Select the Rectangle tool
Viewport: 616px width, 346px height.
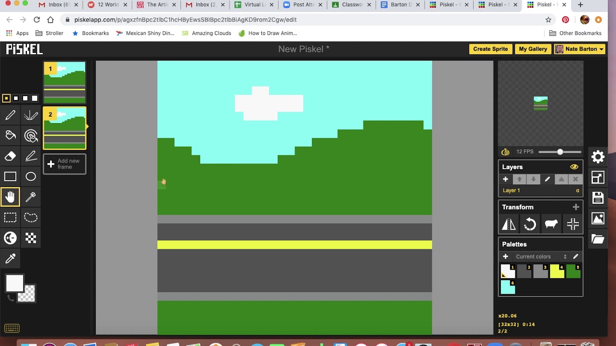(10, 177)
